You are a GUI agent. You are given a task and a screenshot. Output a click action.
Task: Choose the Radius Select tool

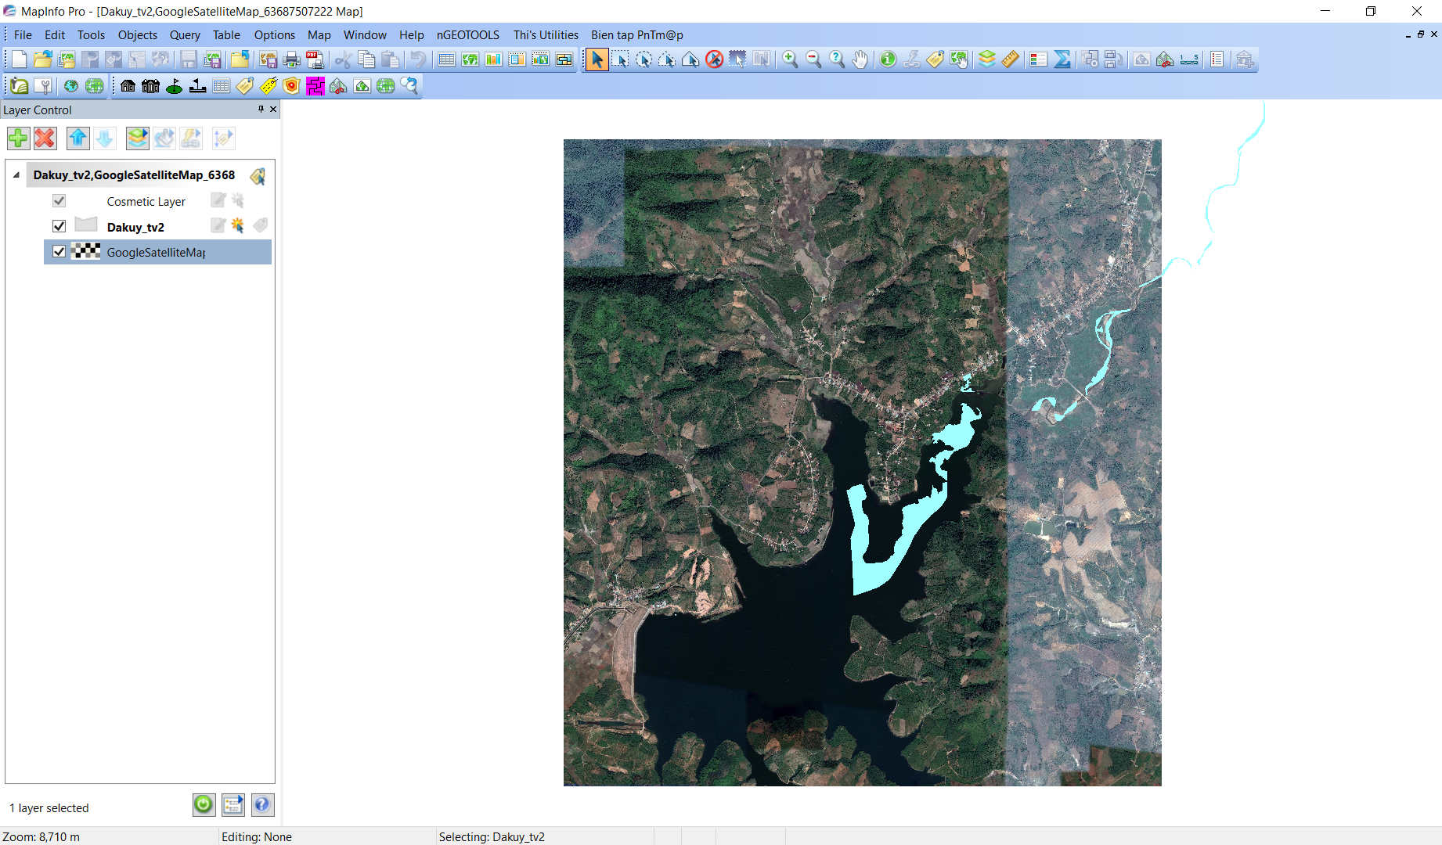(x=643, y=59)
